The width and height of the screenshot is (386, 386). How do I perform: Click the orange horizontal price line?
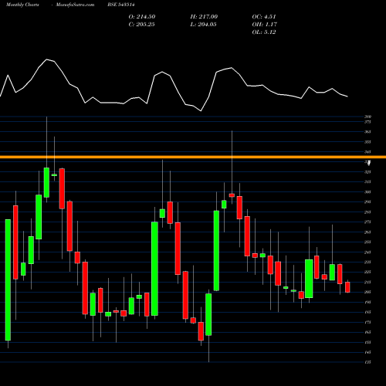[193, 157]
